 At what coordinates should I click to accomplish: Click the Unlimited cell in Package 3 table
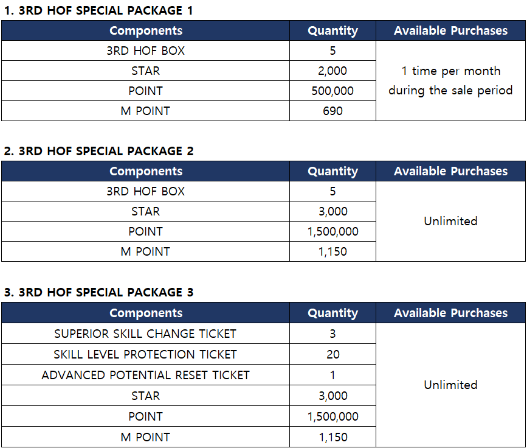(x=450, y=385)
